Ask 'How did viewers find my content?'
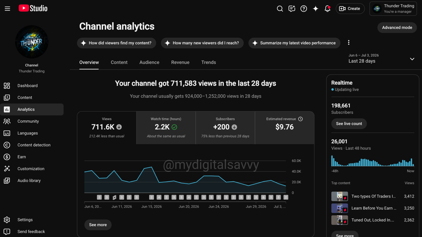422x237 pixels. click(117, 43)
